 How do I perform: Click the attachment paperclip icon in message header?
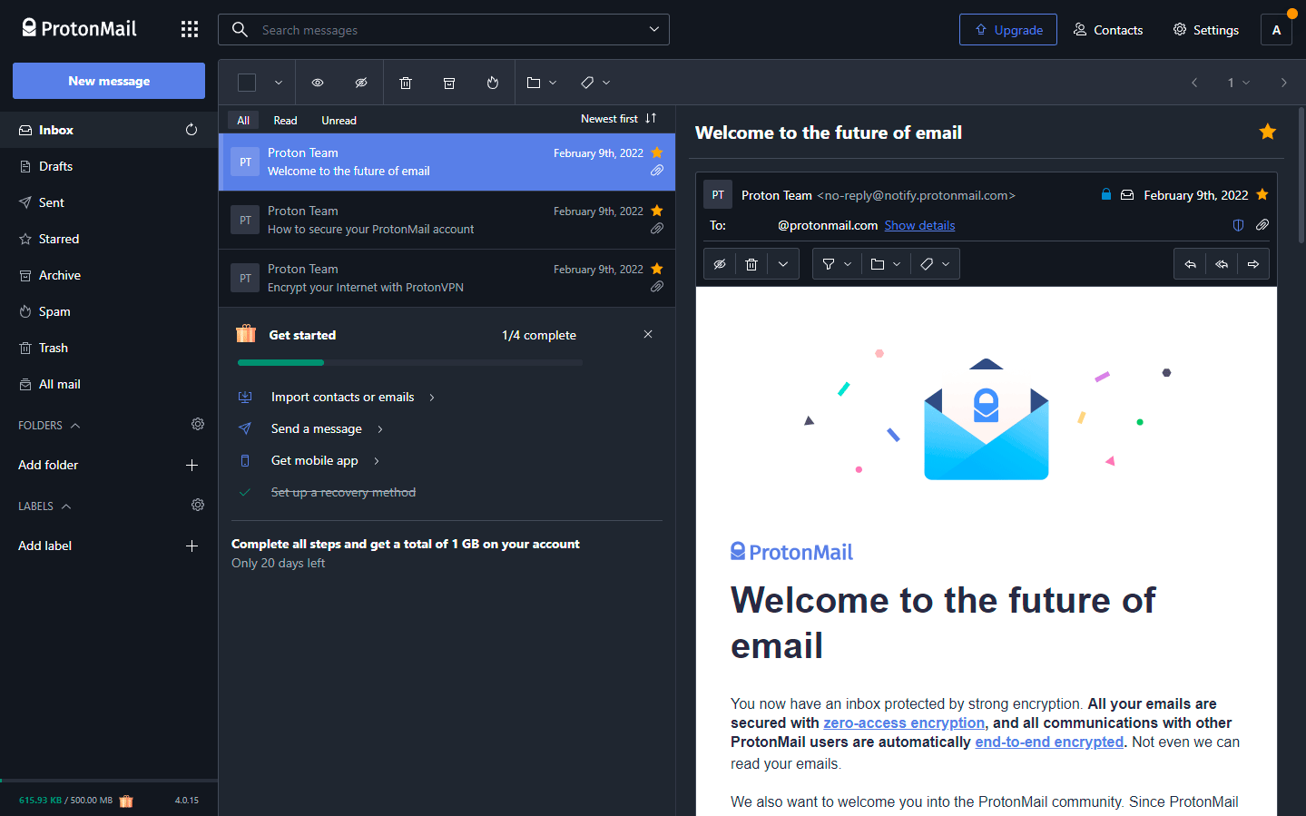pyautogui.click(x=1262, y=225)
